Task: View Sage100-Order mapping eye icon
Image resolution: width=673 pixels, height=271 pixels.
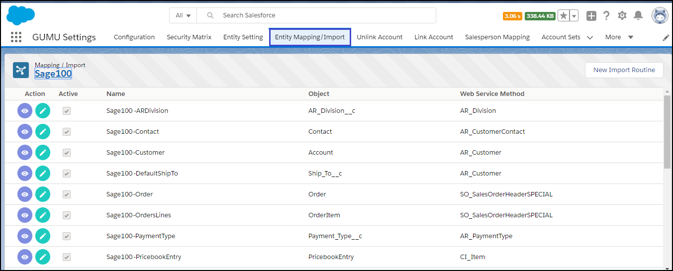Action: point(25,194)
